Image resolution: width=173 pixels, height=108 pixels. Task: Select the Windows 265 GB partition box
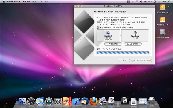point(135,35)
